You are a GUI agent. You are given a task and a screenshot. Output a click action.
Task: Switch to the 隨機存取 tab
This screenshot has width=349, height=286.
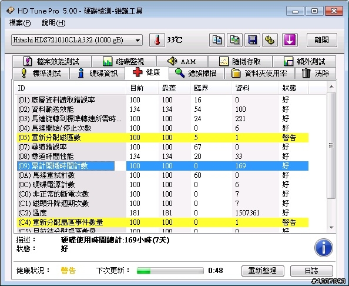240,61
